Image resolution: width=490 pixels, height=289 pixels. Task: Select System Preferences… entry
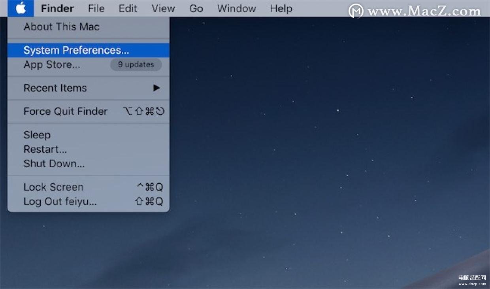(89, 50)
